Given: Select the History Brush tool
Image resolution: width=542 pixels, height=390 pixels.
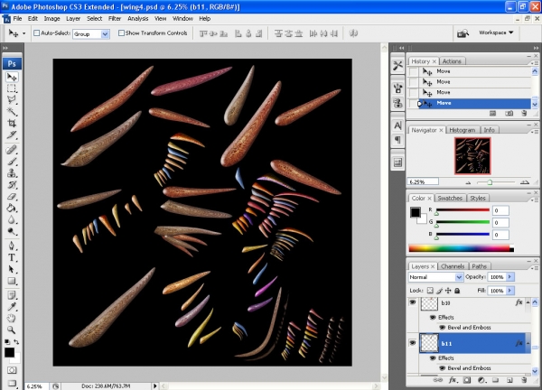Looking at the screenshot, I should pos(12,184).
